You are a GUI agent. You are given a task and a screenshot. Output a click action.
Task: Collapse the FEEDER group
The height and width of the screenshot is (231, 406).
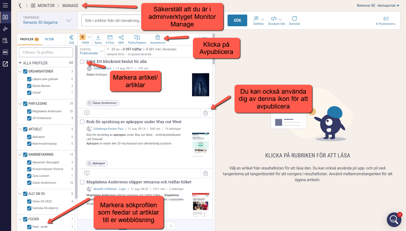coord(20,219)
